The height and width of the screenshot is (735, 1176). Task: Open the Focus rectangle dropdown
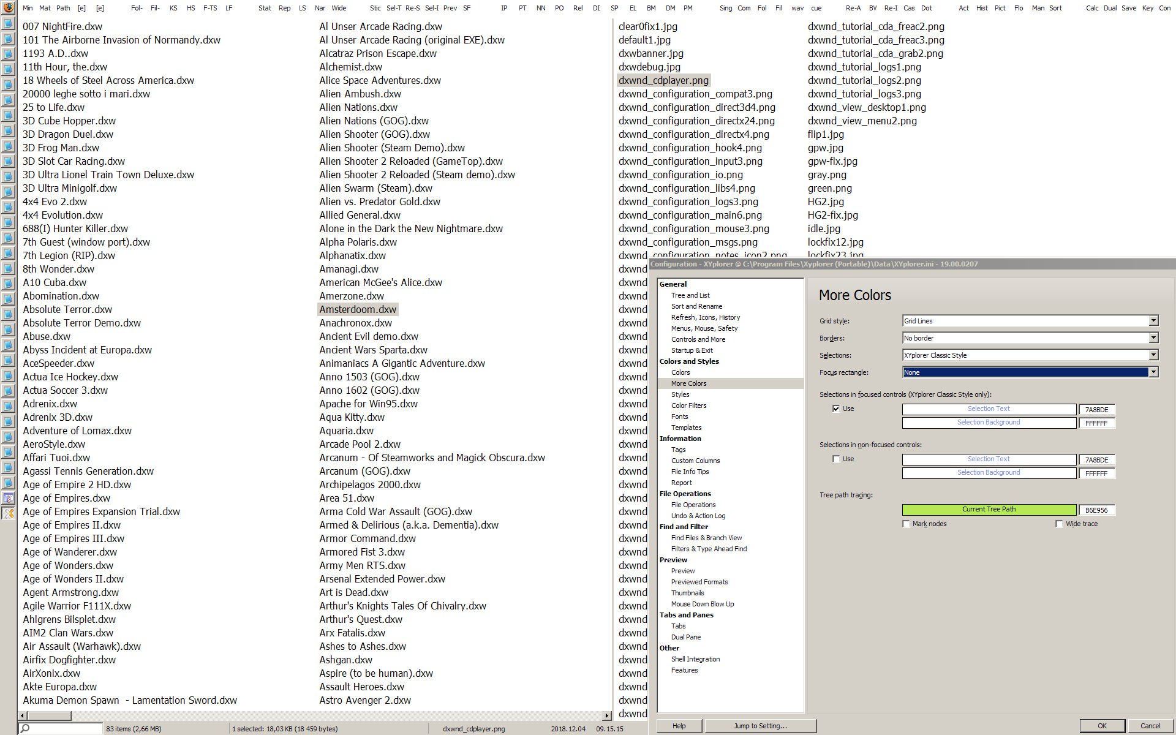point(1153,372)
